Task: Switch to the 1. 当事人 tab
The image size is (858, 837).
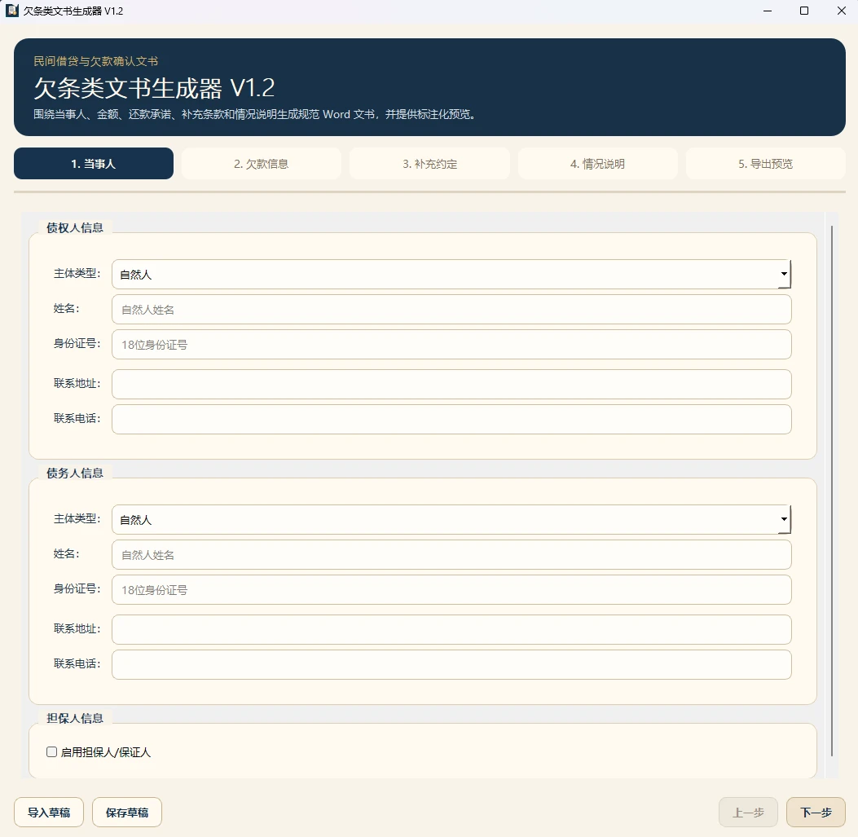Action: pos(94,164)
